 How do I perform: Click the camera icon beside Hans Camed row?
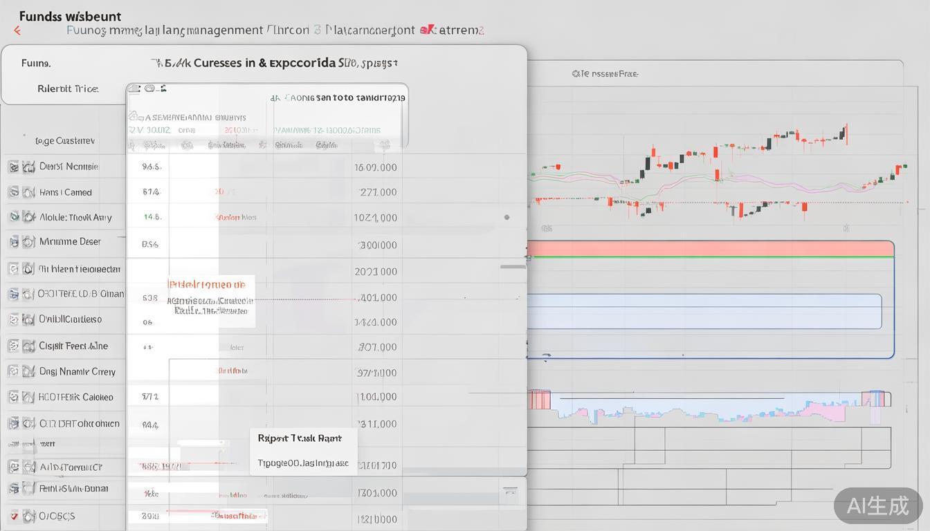(x=28, y=192)
